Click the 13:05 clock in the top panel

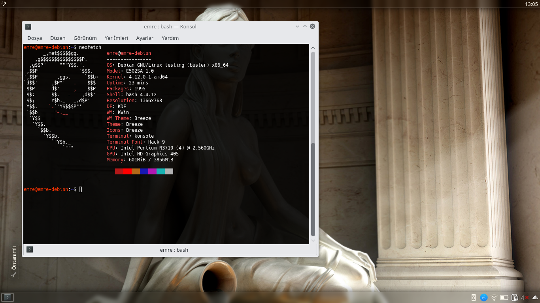point(531,4)
